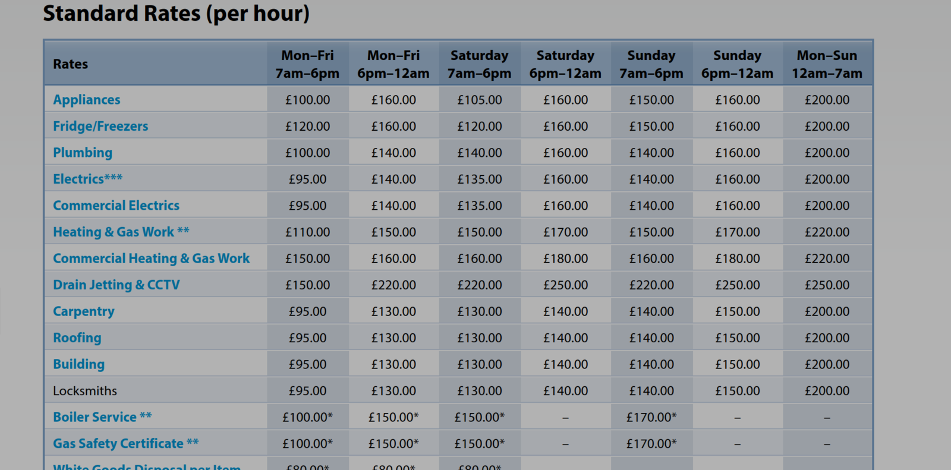Screen dimensions: 951x470
Task: Click the Saturday 6pm–12am column header
Action: coord(565,64)
